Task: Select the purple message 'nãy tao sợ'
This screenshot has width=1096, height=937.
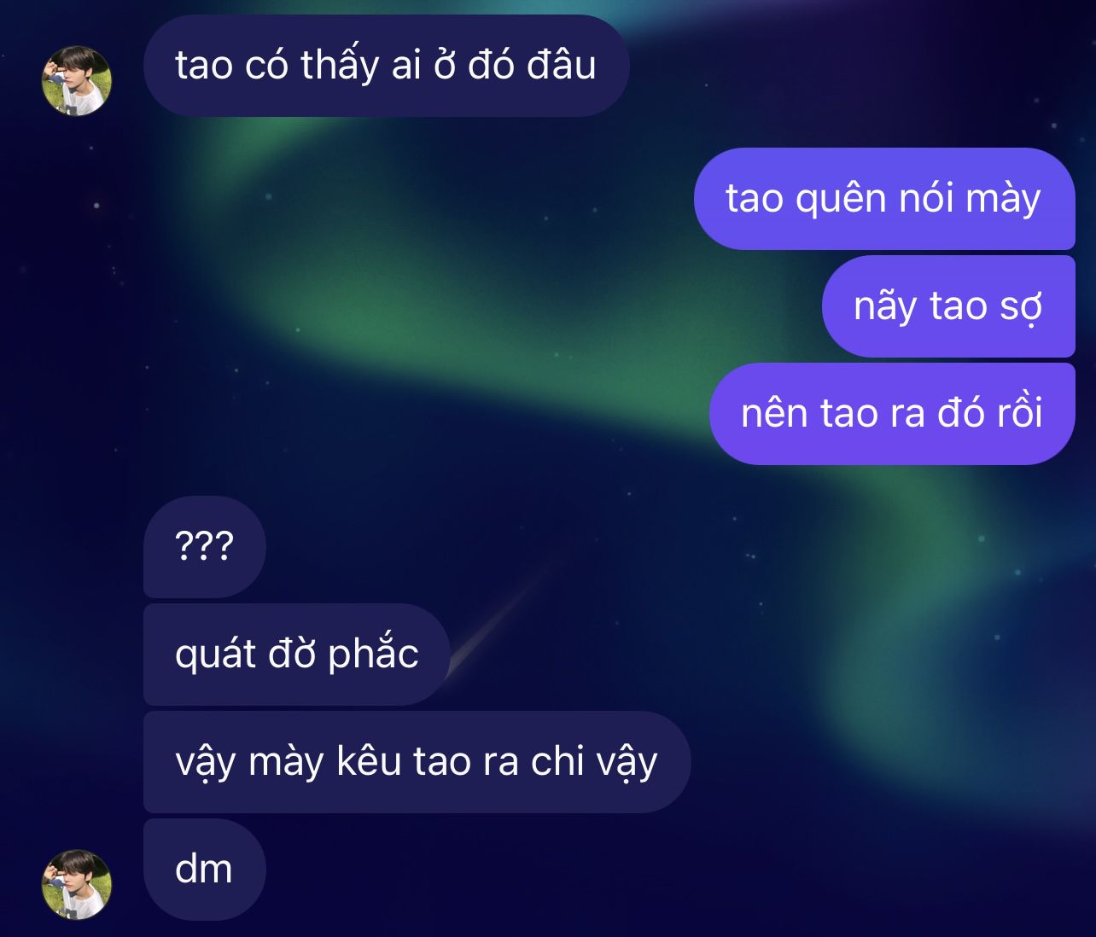Action: click(948, 306)
